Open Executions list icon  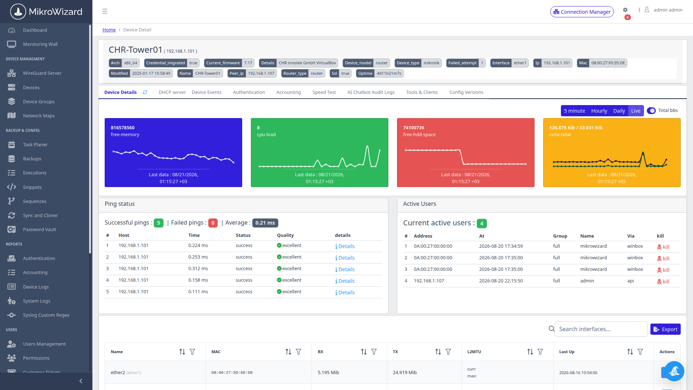point(12,173)
